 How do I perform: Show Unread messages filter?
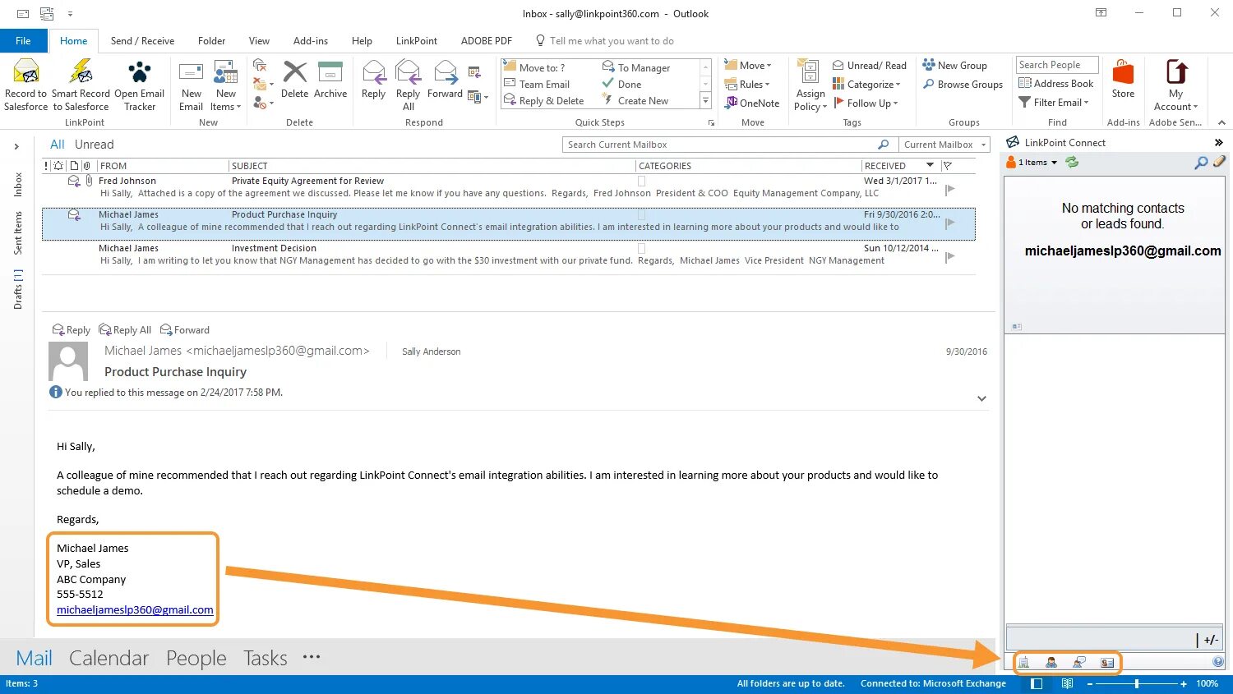pos(95,145)
